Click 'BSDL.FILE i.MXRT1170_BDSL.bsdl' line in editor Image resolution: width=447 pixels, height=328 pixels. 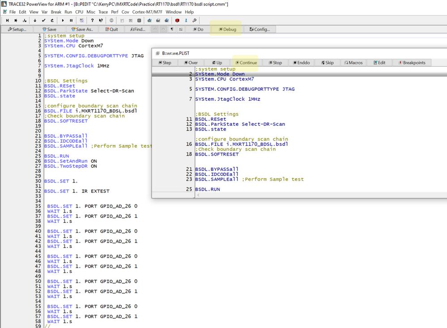91,111
